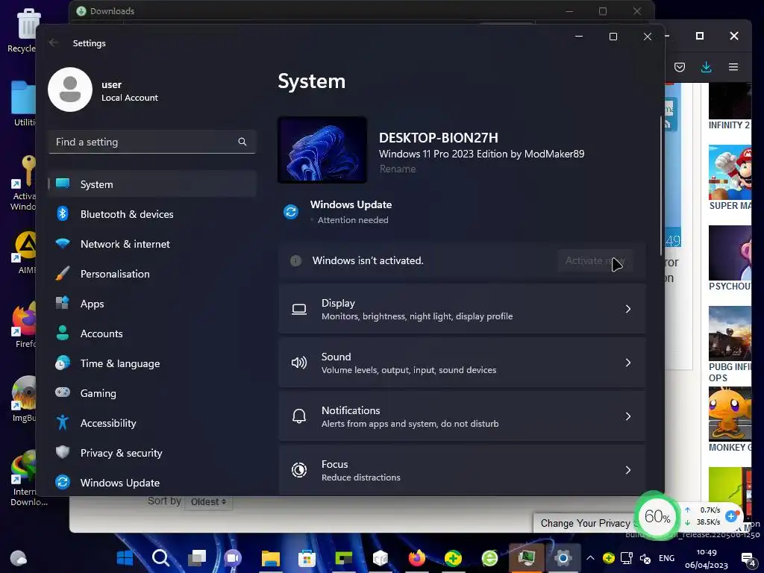Open the browser hamburger menu
Screen dimensions: 764x573
coord(733,66)
